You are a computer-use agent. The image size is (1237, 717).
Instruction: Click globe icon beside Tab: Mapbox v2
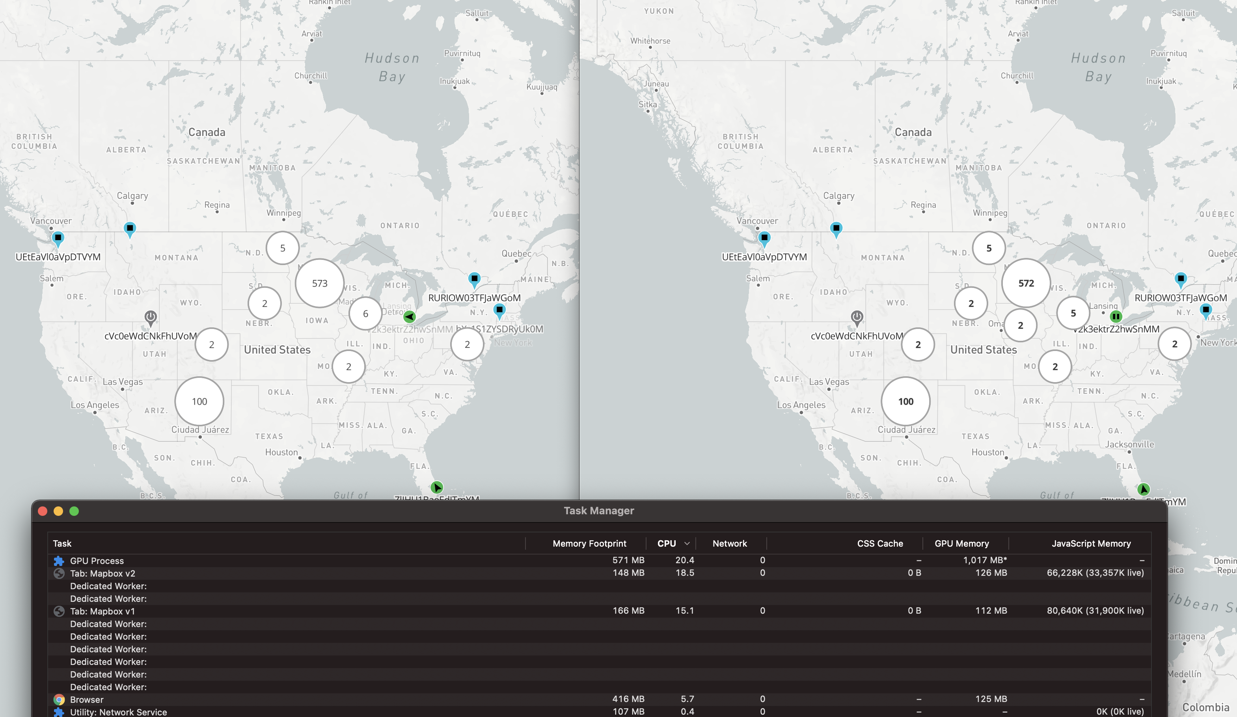pyautogui.click(x=59, y=573)
